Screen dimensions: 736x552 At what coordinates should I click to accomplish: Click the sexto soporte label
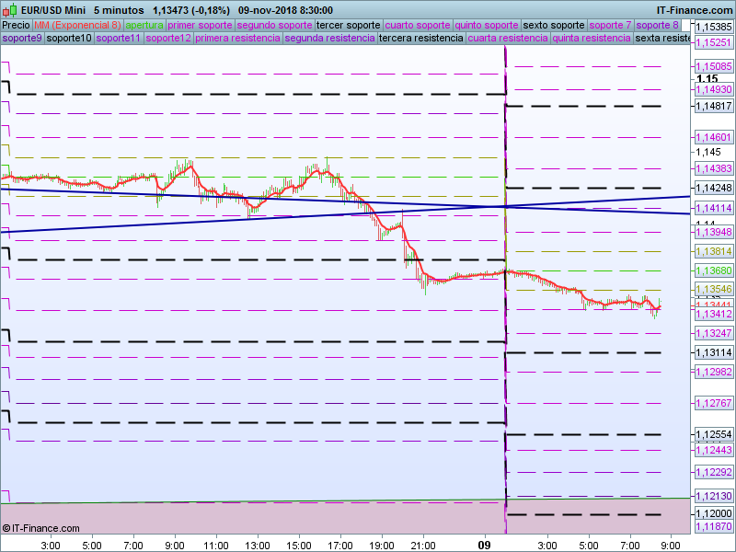(554, 25)
